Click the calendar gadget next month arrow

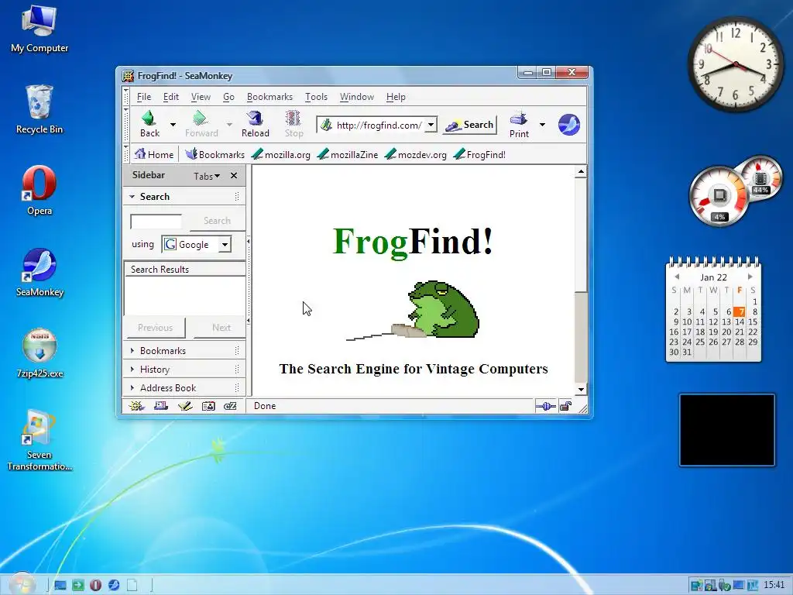pyautogui.click(x=750, y=277)
